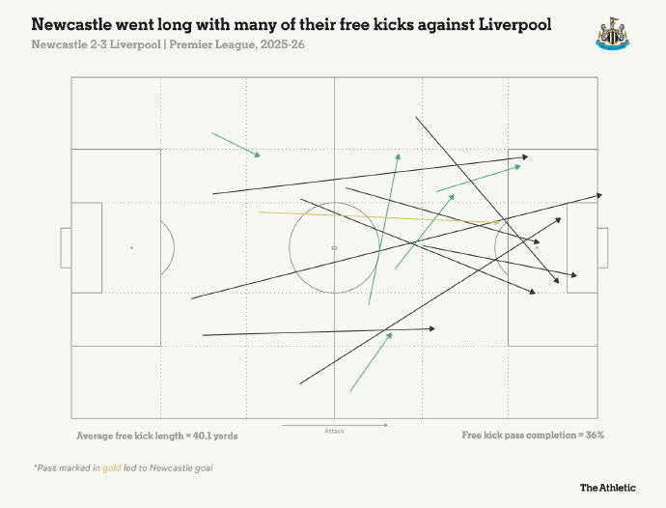Click the Average free kick length text
Viewport: 666px width, 508px height.
(157, 436)
